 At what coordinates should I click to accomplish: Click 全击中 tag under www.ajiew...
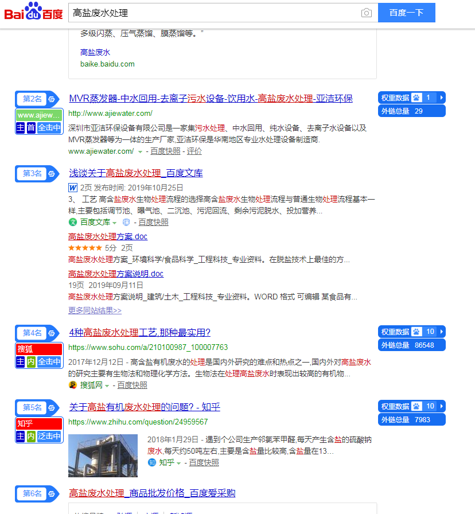point(49,127)
